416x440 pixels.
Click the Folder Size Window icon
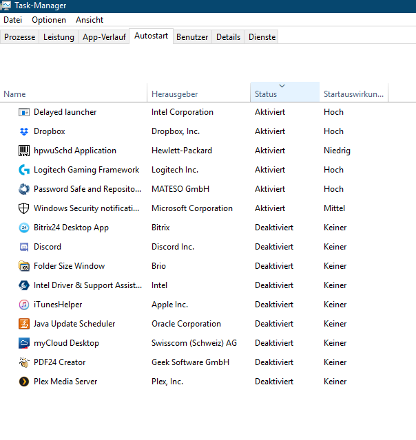click(x=24, y=266)
